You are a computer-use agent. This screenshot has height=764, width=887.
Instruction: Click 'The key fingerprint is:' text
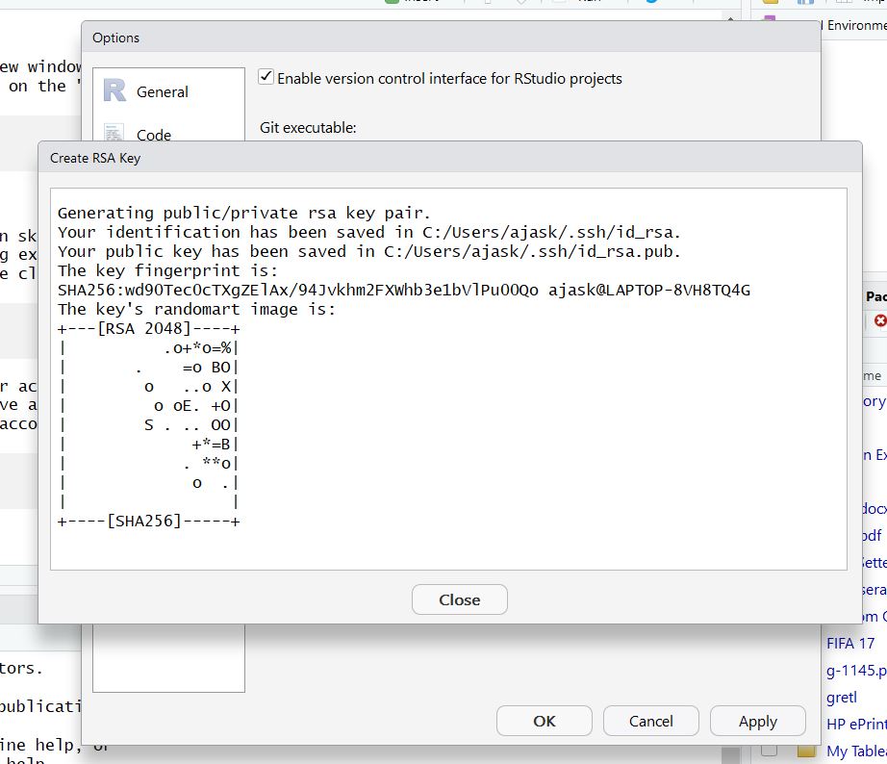167,271
